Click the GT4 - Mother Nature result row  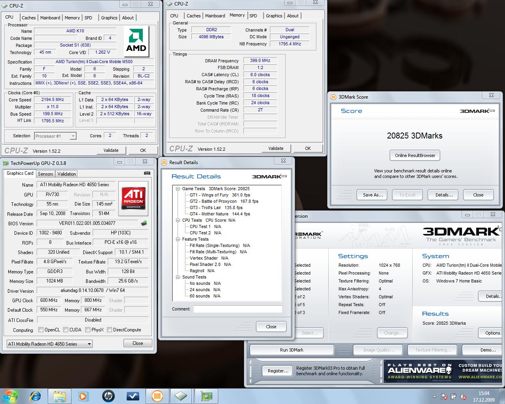[x=220, y=214]
